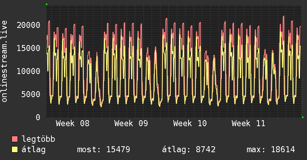Click the red legtöbb legend color swatch
Image resolution: width=307 pixels, height=160 pixels.
[x=15, y=139]
